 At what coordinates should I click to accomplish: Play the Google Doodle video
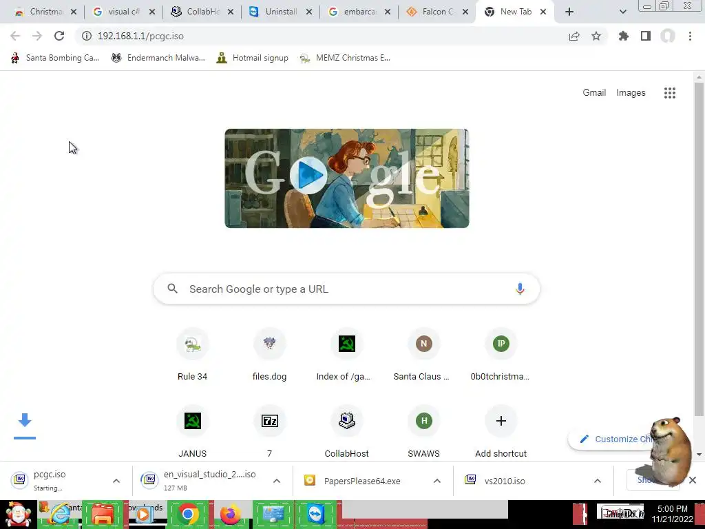(x=308, y=175)
